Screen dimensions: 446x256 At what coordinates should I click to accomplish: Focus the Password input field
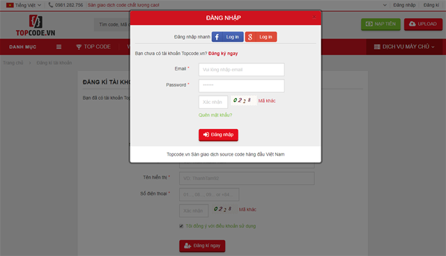point(242,86)
